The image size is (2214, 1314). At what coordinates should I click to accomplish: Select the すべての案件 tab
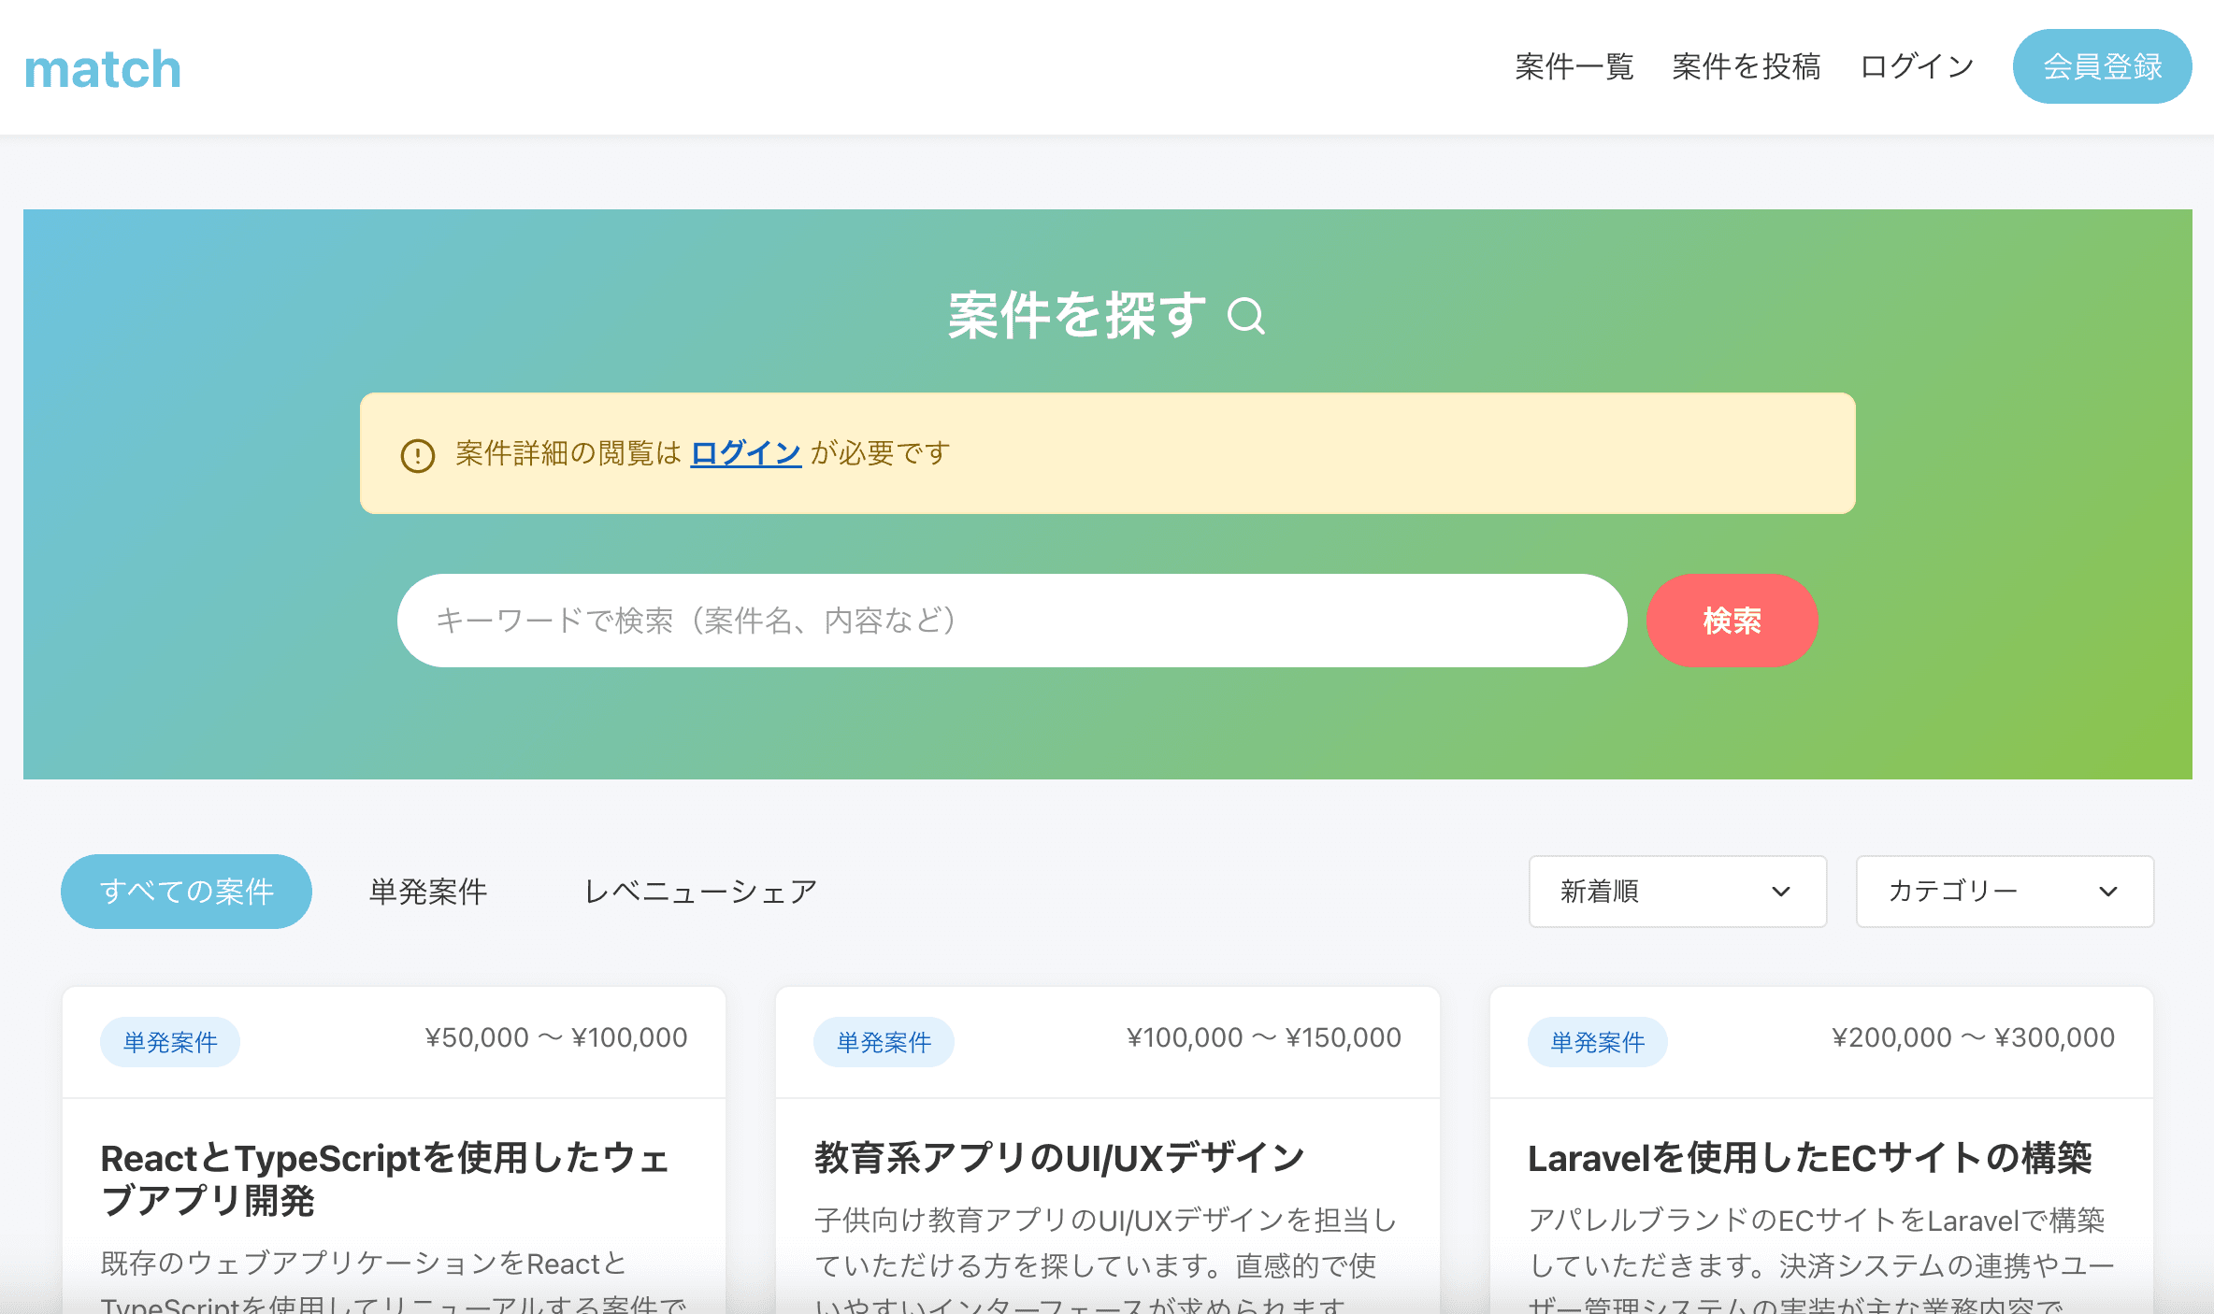186,892
